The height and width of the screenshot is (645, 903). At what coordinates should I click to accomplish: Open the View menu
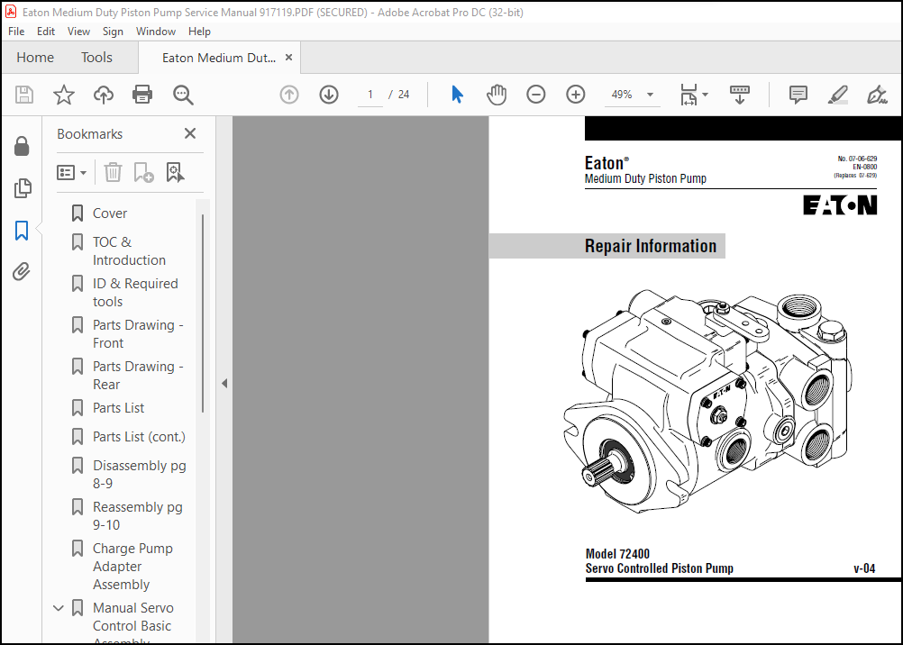(x=78, y=32)
